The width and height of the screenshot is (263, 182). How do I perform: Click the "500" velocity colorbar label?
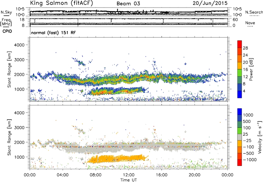point(248,122)
